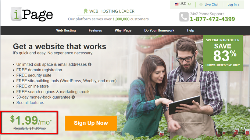Image resolution: width=250 pixels, height=140 pixels.
Task: Click the Live Chat speech bubble icon
Action: click(x=201, y=5)
